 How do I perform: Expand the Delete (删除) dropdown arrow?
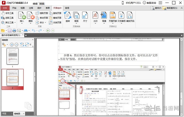31,24
